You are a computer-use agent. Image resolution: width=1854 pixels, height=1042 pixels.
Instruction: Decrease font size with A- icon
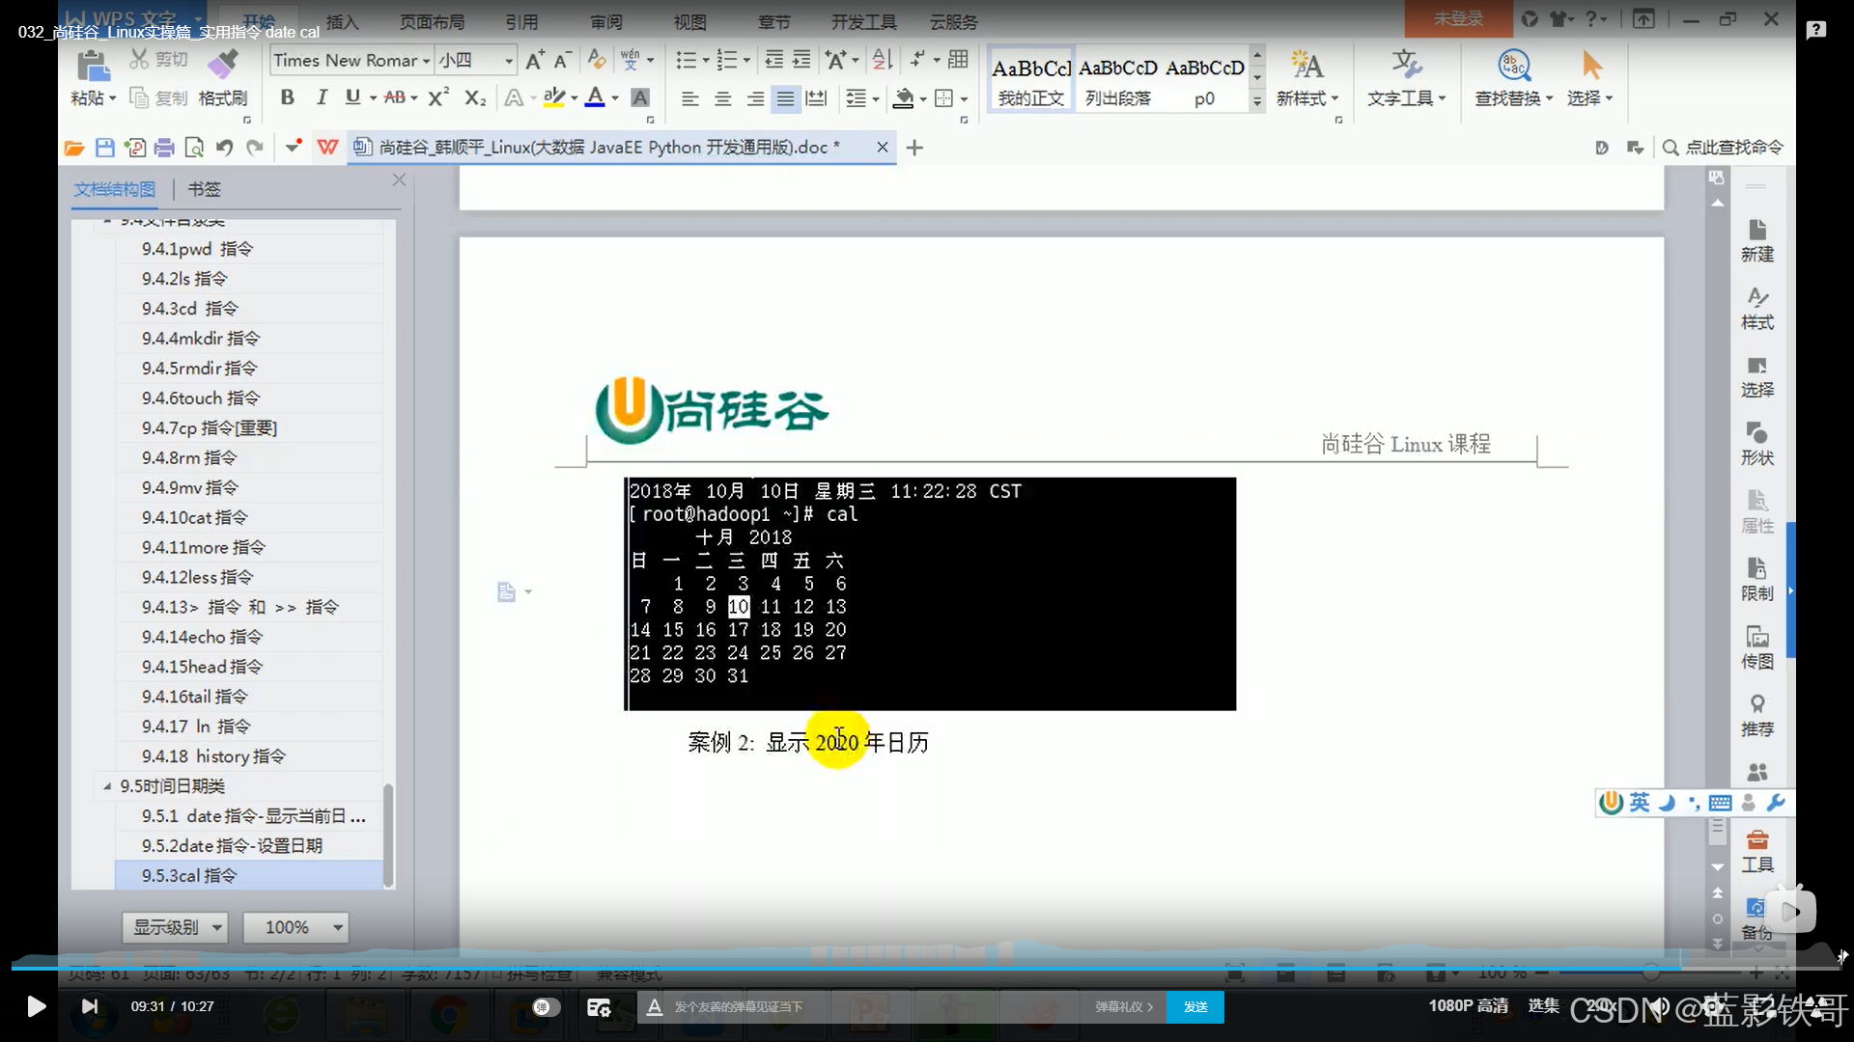click(563, 60)
